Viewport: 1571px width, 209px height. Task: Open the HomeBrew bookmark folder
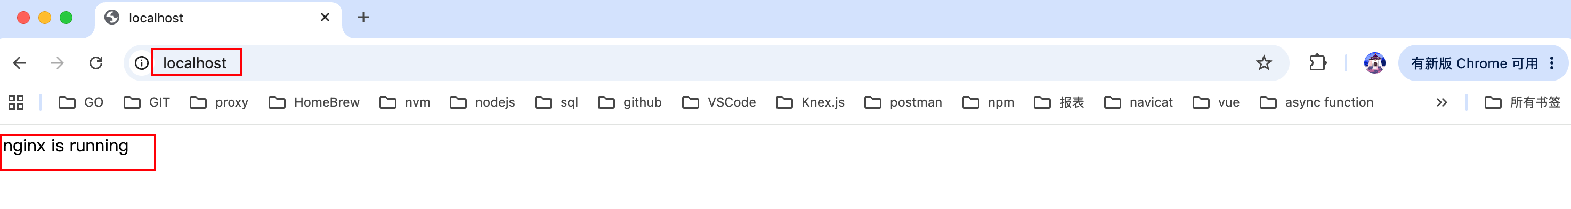tap(314, 102)
